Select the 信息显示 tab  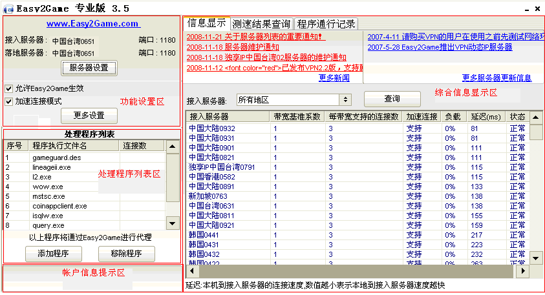(206, 23)
